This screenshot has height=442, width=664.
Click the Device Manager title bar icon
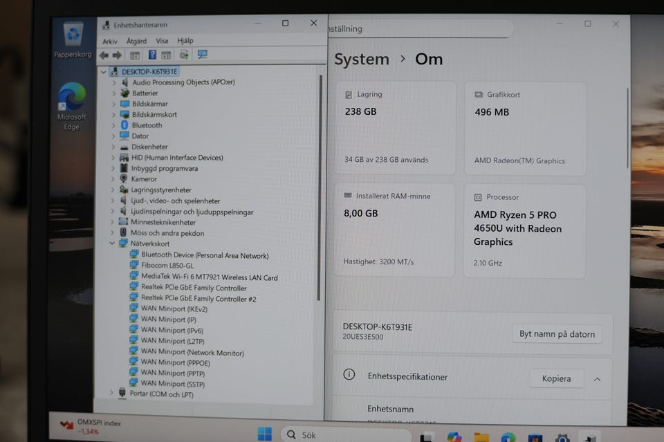click(105, 26)
